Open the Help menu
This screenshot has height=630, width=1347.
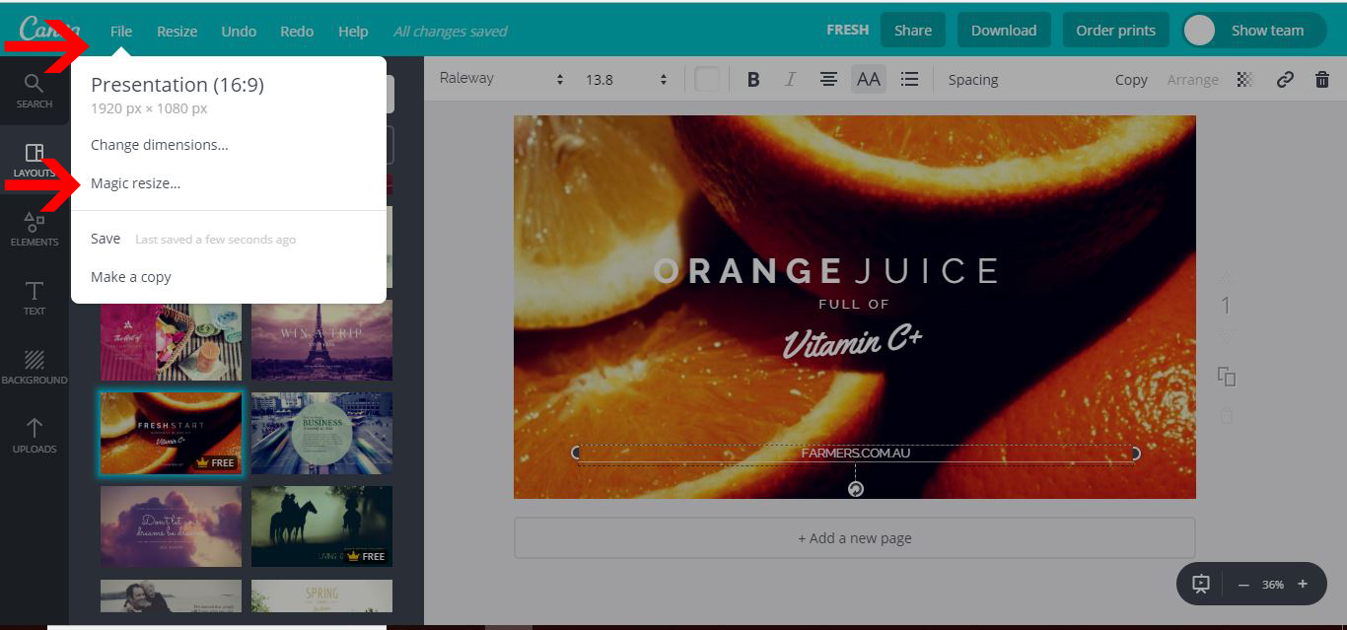[353, 31]
